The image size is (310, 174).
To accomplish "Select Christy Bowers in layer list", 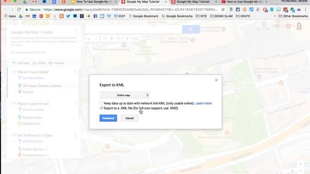I will [33, 155].
